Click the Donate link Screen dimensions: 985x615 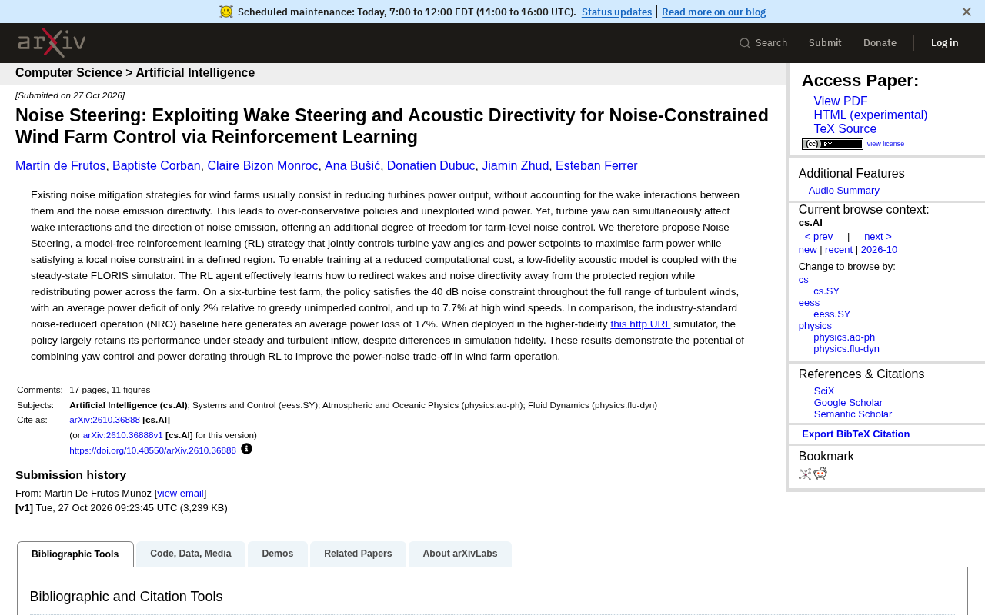pos(880,43)
